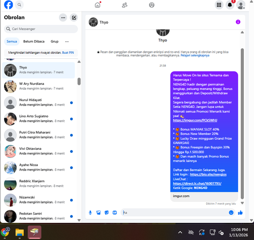
Task: Open Chrome from the taskbar
Action: coord(5,232)
